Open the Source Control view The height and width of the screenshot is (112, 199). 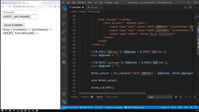pyautogui.click(x=64, y=24)
